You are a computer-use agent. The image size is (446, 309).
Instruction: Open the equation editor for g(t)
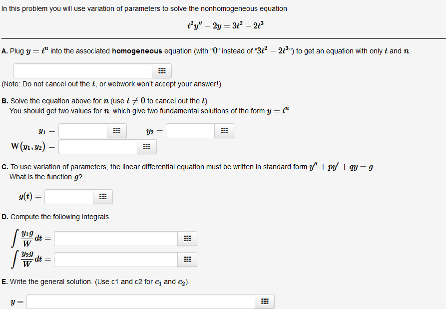102,196
